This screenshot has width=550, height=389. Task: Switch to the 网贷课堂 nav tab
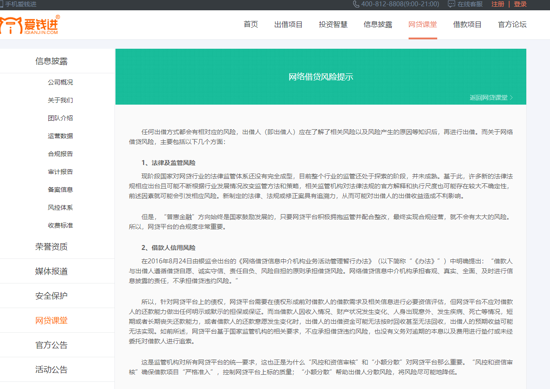point(422,25)
